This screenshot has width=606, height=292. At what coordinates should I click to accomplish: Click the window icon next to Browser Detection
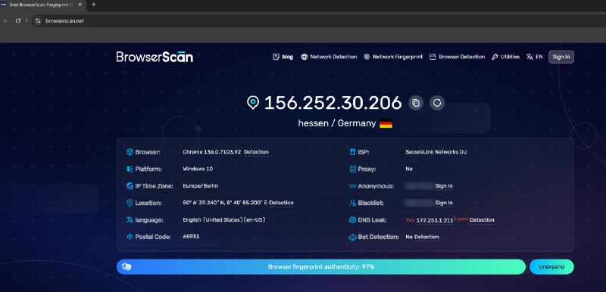coord(433,57)
